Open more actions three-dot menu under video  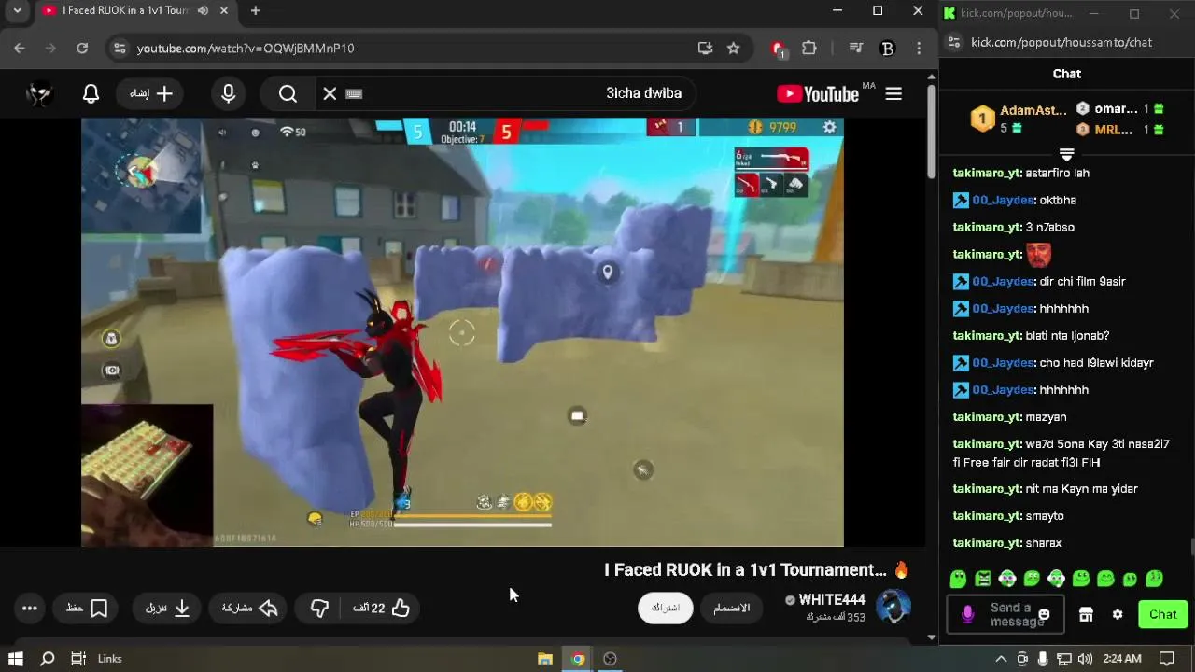tap(30, 609)
